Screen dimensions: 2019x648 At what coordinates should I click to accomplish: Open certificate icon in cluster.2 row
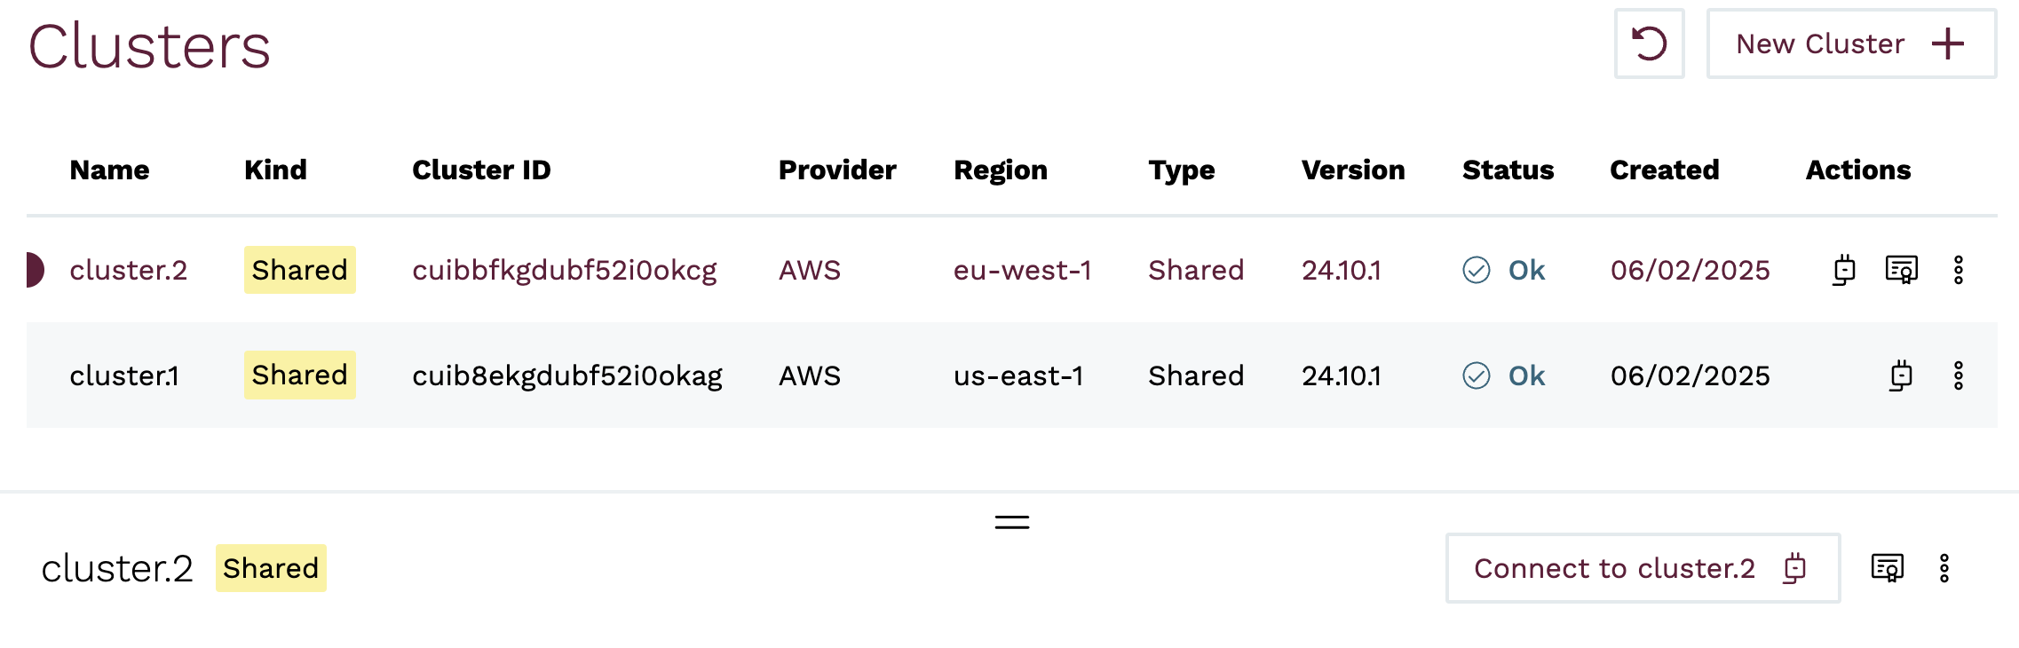pyautogui.click(x=1901, y=270)
